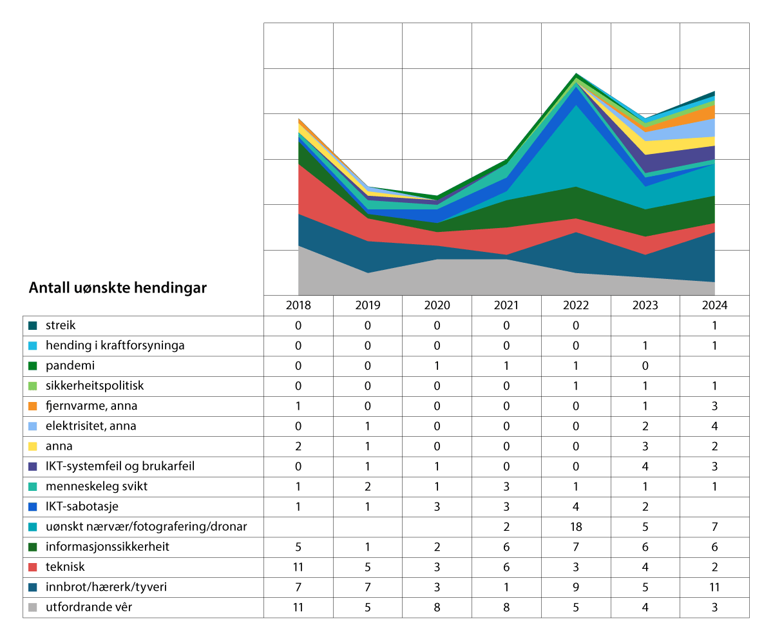Click the light blue hending i kraftforsyninga symbol
This screenshot has height=641, width=773.
coord(32,345)
